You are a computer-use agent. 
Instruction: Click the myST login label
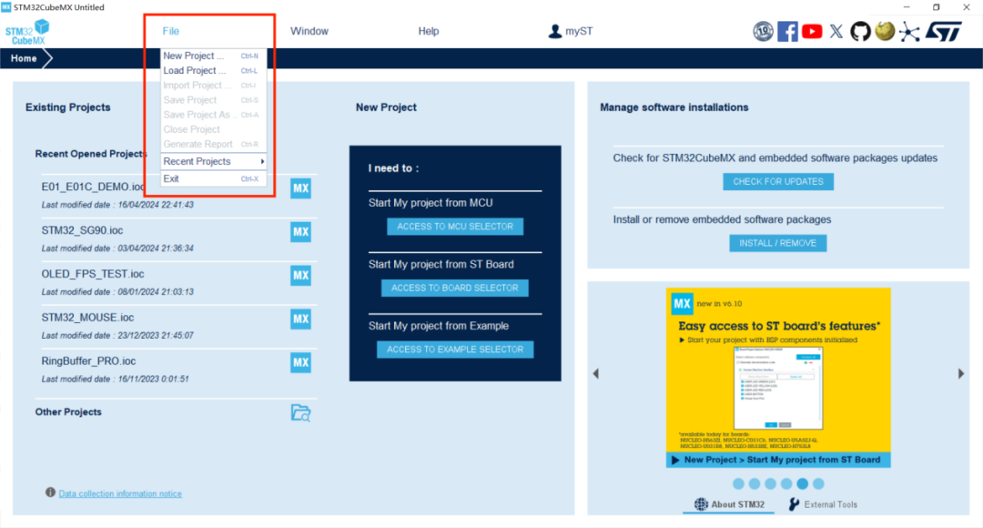579,31
